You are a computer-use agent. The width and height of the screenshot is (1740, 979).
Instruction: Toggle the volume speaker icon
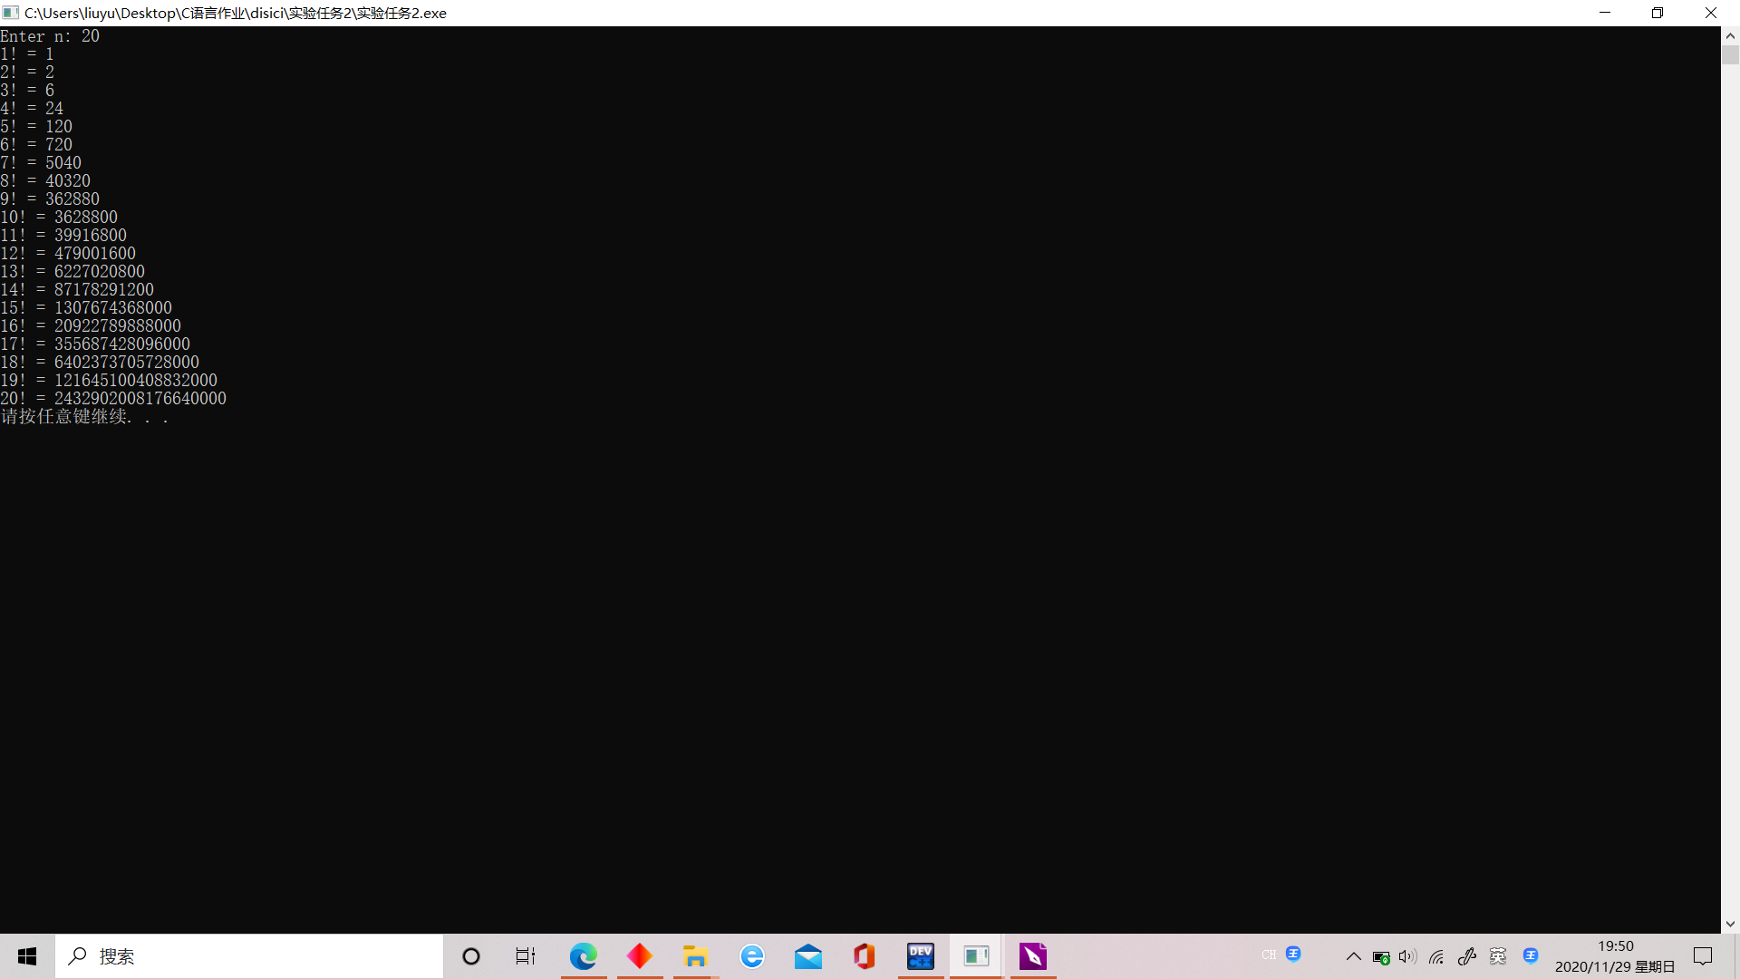tap(1407, 956)
